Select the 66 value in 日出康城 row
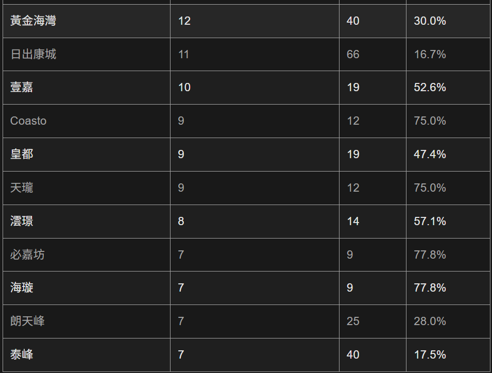The width and height of the screenshot is (492, 373). [x=353, y=54]
